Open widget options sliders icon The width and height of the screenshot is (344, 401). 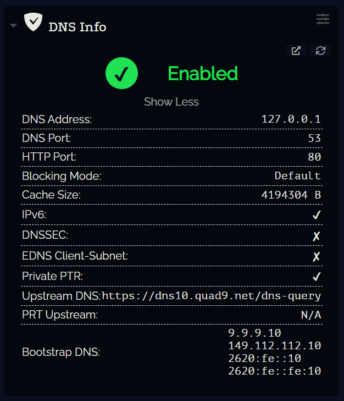pyautogui.click(x=323, y=19)
